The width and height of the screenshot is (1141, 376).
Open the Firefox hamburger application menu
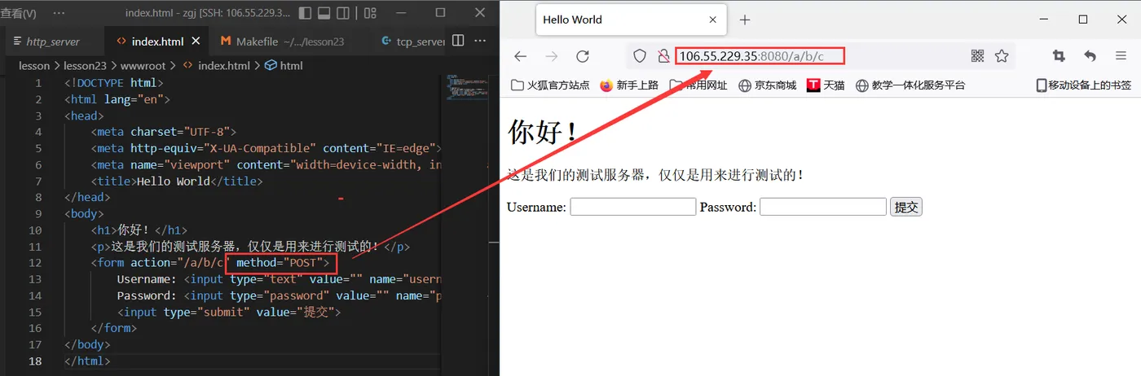1121,56
